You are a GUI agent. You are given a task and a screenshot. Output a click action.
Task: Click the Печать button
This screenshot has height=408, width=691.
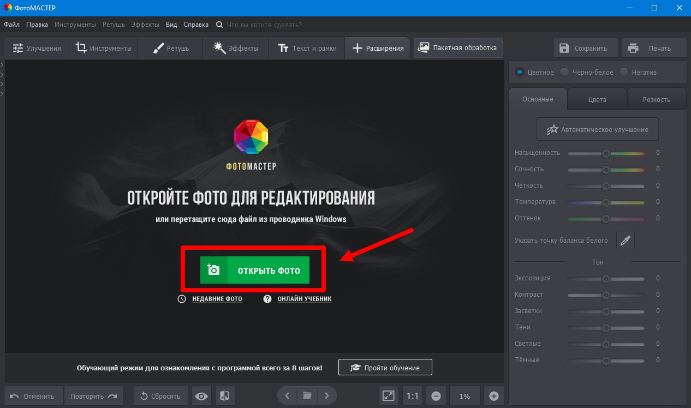pyautogui.click(x=654, y=48)
